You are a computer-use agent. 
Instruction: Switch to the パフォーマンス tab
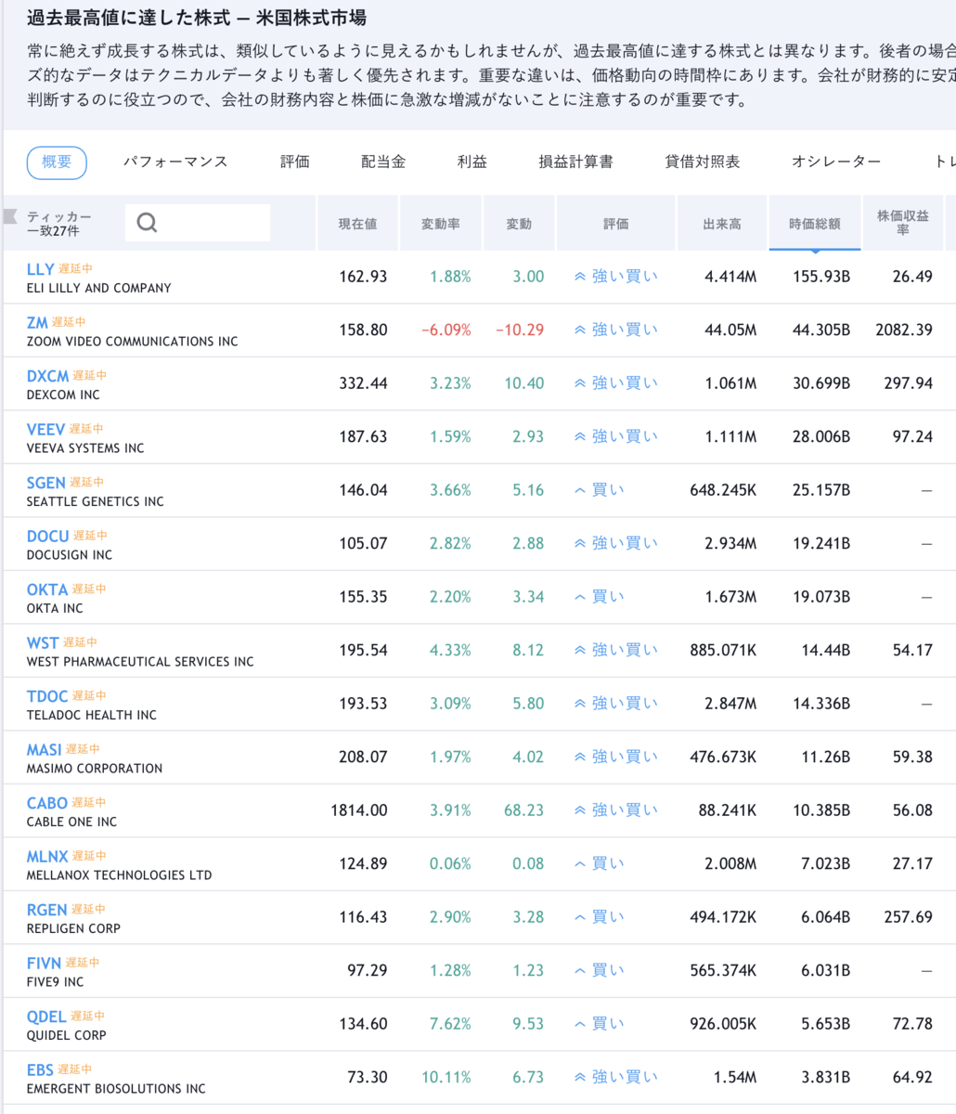point(175,162)
